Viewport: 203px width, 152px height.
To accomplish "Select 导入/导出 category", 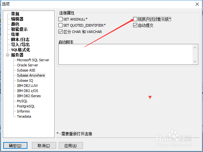I will coord(20,45).
